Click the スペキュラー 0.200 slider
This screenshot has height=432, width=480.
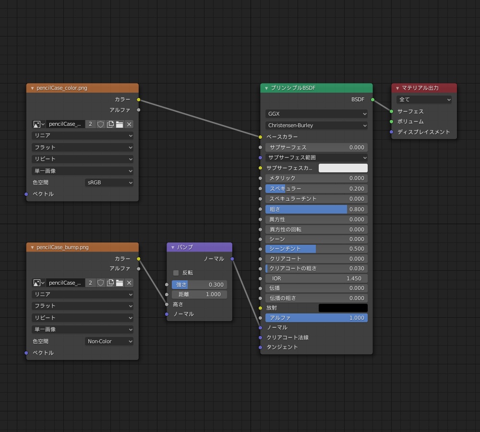coord(316,189)
